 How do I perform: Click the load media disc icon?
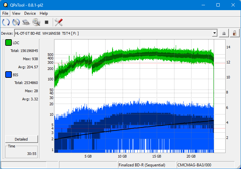(x=16, y=22)
